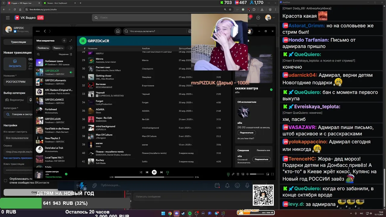Select the track Getting closer
The height and width of the screenshot is (217, 386).
tap(154, 77)
